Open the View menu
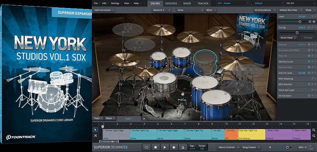The width and height of the screenshot is (317, 152). click(127, 3)
